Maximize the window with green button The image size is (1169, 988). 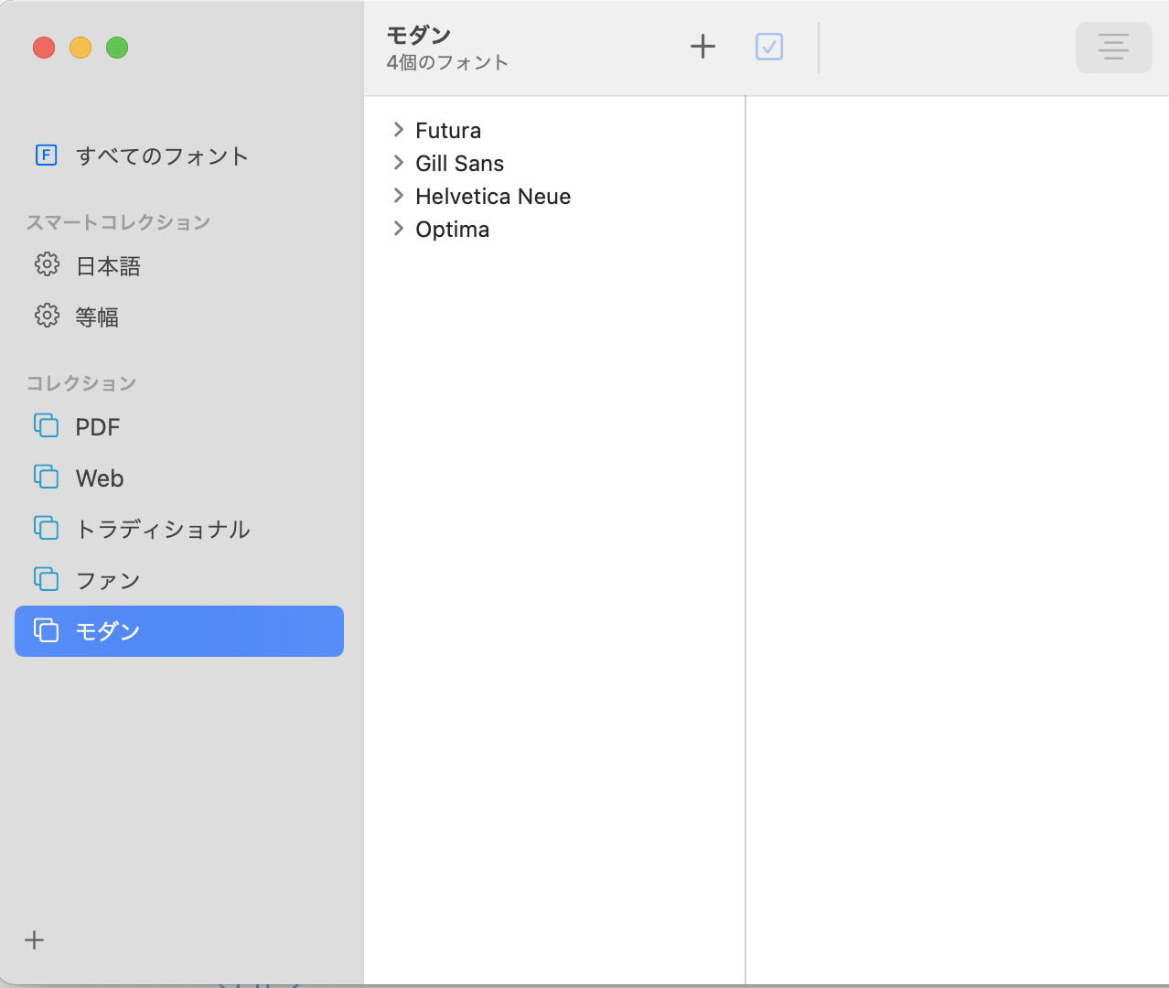pos(117,48)
